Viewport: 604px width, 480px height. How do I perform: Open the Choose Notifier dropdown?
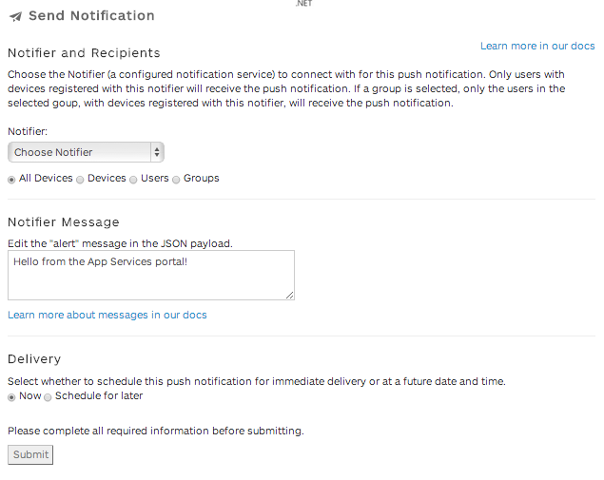(86, 152)
